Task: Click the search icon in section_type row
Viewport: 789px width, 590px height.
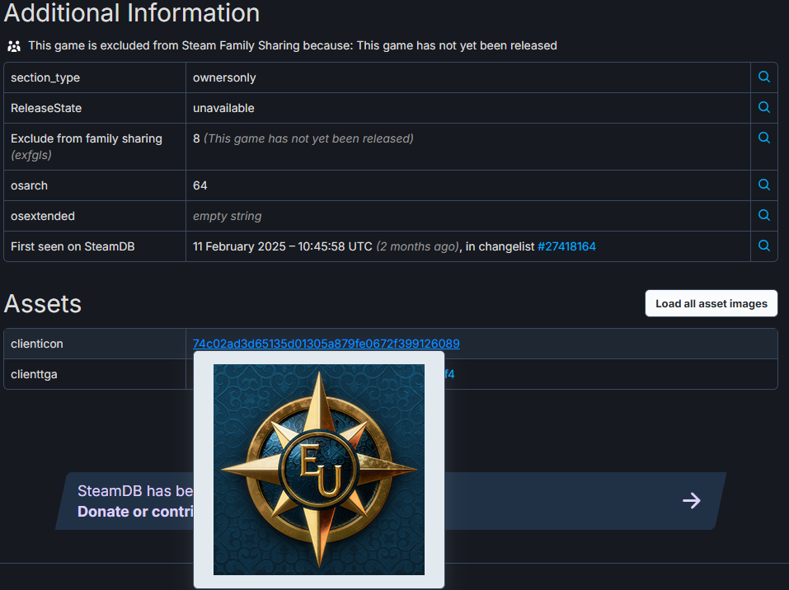Action: pos(763,77)
